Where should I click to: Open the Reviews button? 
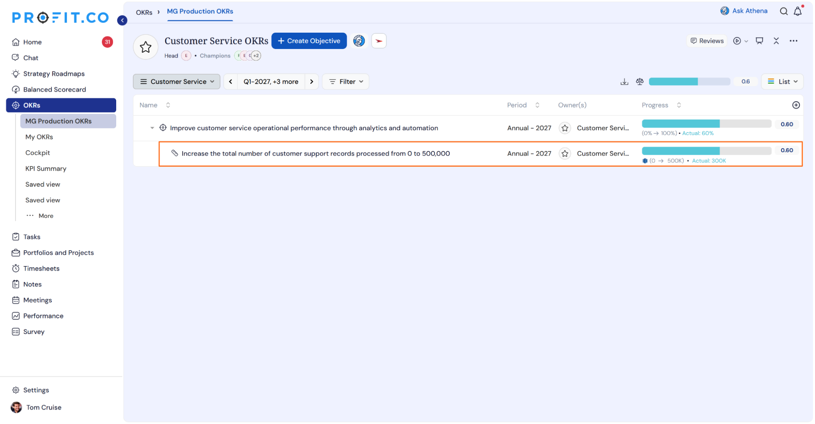tap(707, 41)
